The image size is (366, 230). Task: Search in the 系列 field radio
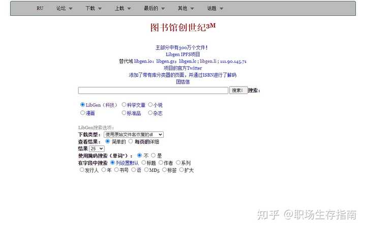point(178,162)
